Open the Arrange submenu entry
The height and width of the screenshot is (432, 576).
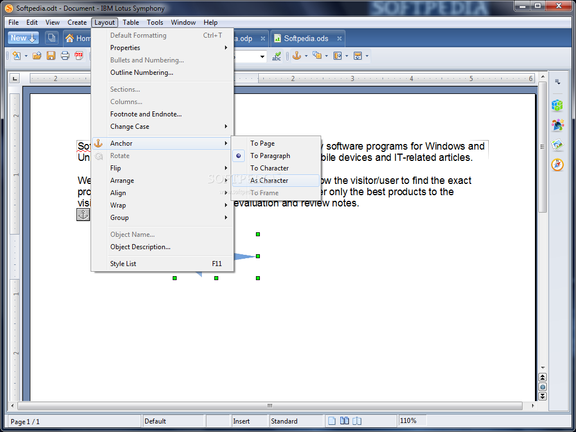(163, 181)
